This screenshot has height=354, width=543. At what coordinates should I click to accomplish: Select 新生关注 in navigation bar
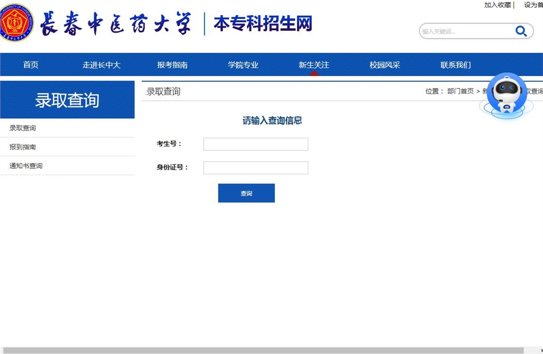coord(314,65)
